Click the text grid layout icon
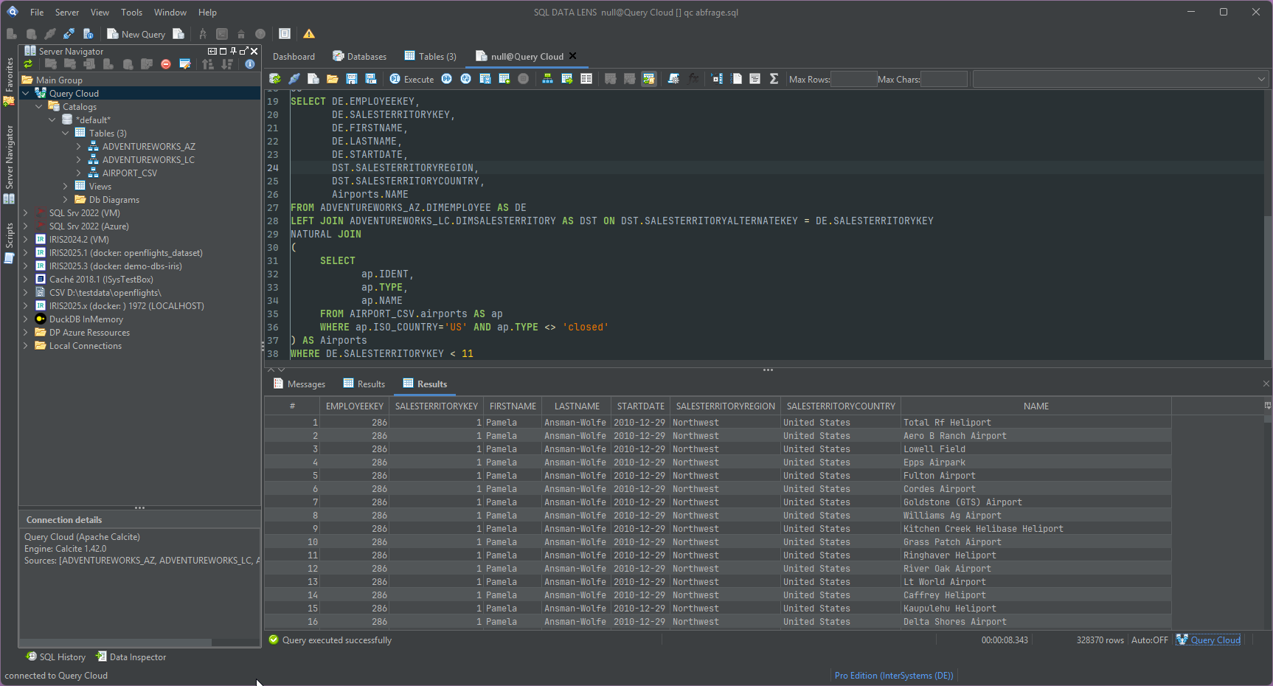This screenshot has width=1273, height=686. click(586, 79)
